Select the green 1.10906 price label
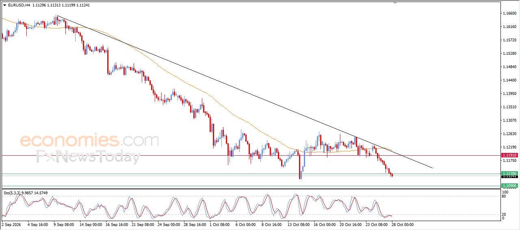 tap(509, 186)
